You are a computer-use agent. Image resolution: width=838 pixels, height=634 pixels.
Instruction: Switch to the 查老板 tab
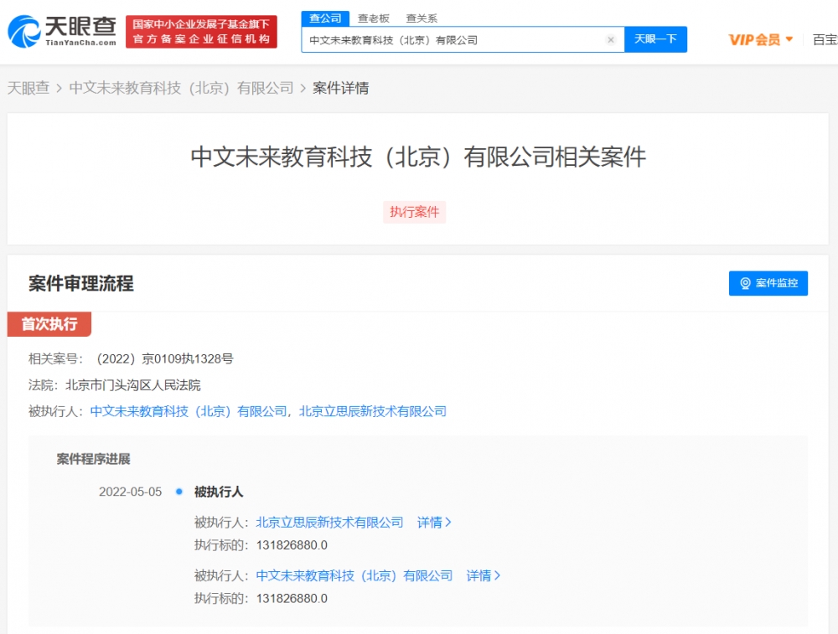374,18
